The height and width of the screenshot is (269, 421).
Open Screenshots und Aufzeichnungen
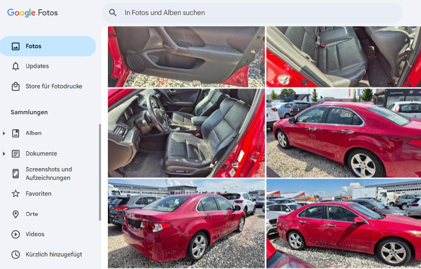click(48, 173)
